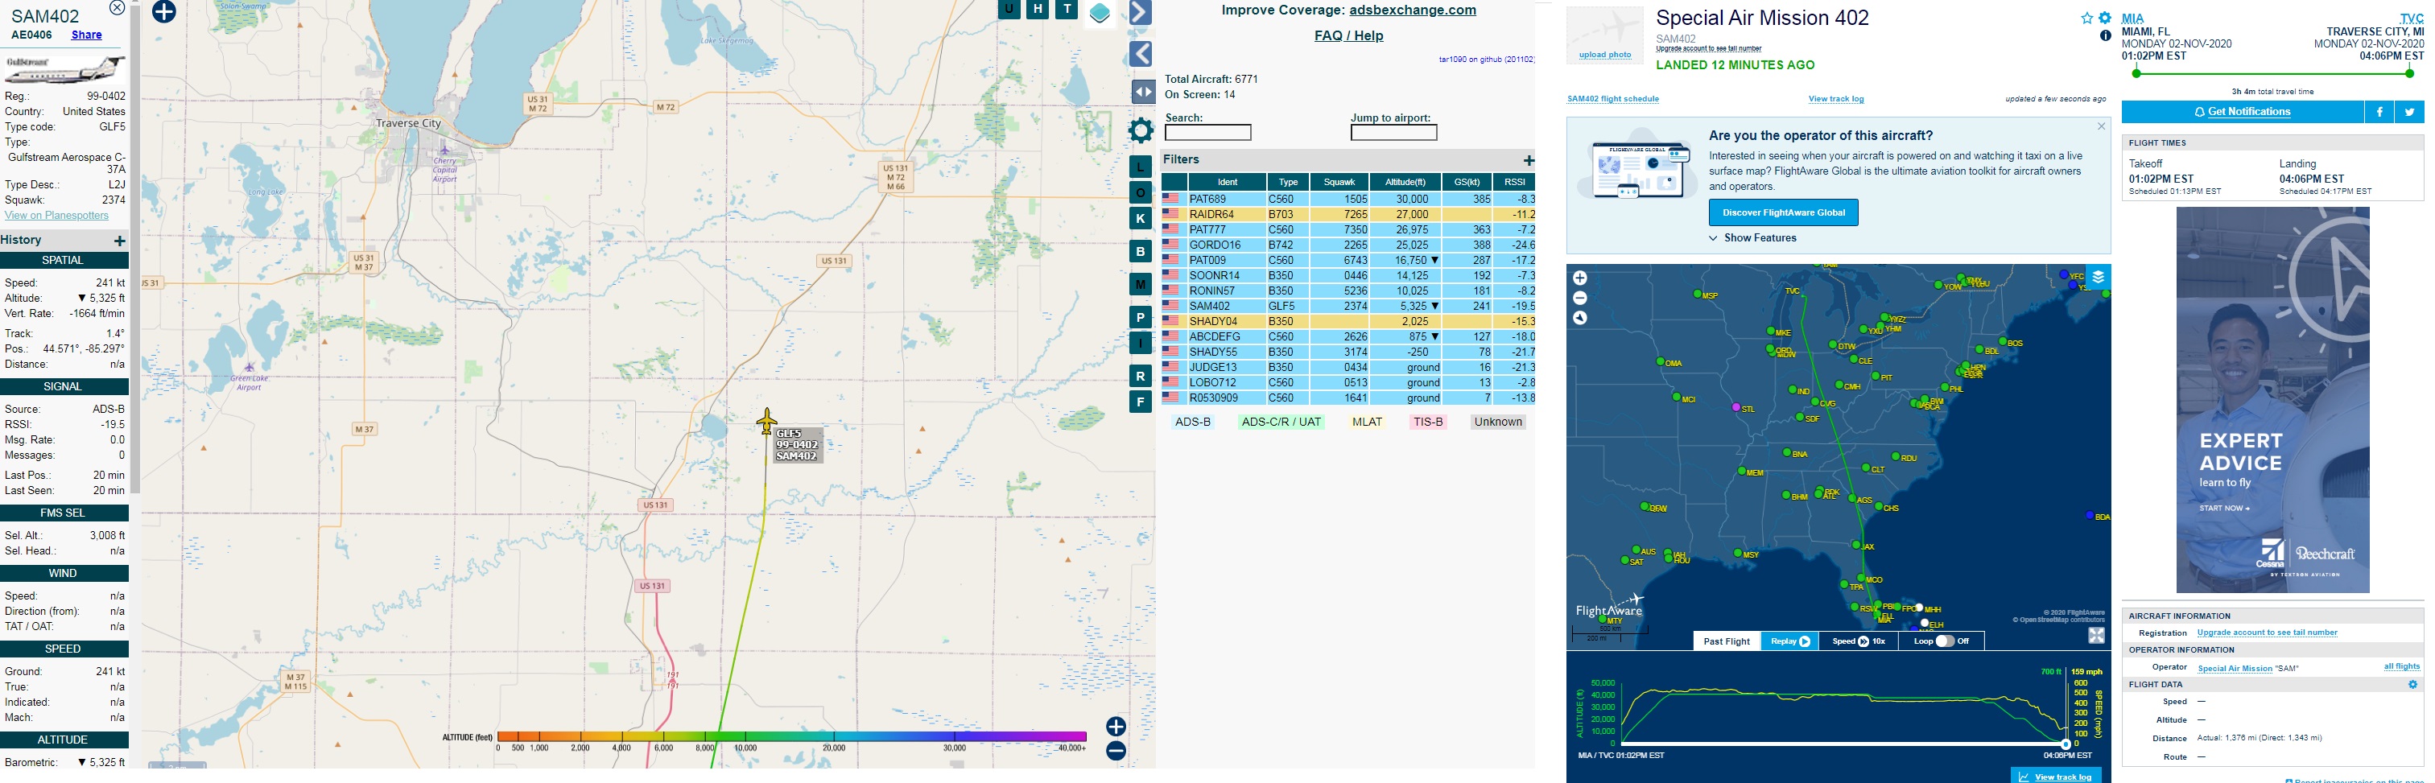Viewport: 2435px width, 783px height.
Task: Toggle the P map button
Action: [1141, 317]
